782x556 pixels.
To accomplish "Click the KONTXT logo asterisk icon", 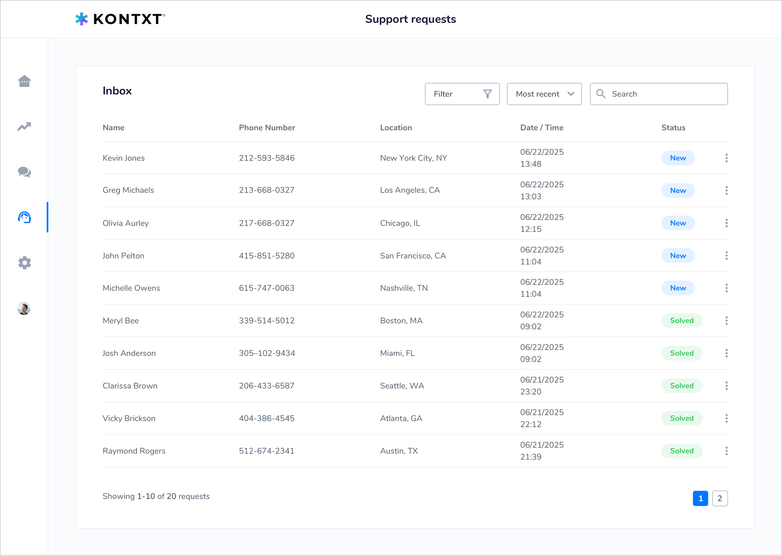I will pyautogui.click(x=82, y=19).
